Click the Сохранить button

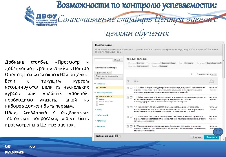pyautogui.click(x=212, y=137)
